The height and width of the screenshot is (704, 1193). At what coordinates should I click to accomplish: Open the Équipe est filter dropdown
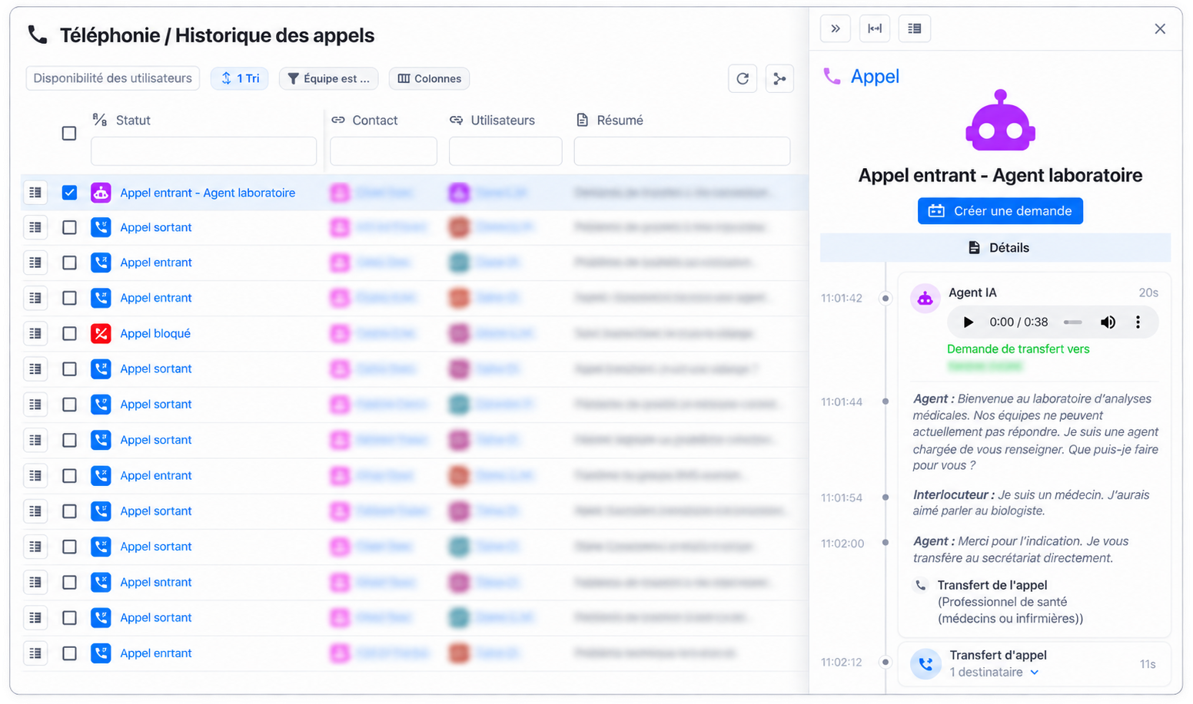tap(329, 78)
